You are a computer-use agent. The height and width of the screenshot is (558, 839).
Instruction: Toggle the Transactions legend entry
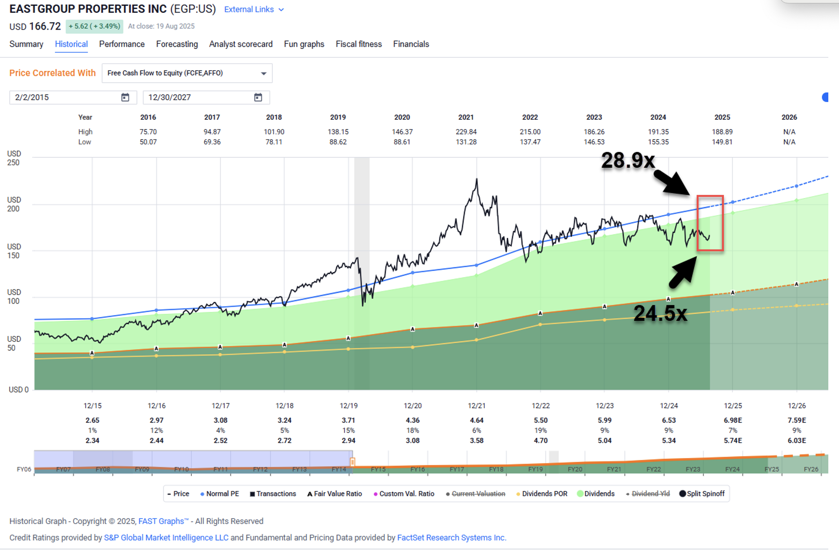click(x=273, y=494)
